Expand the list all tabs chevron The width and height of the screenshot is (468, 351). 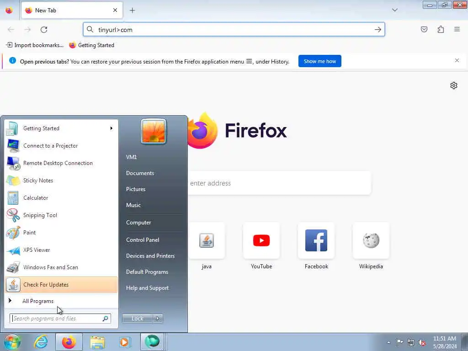tap(395, 10)
